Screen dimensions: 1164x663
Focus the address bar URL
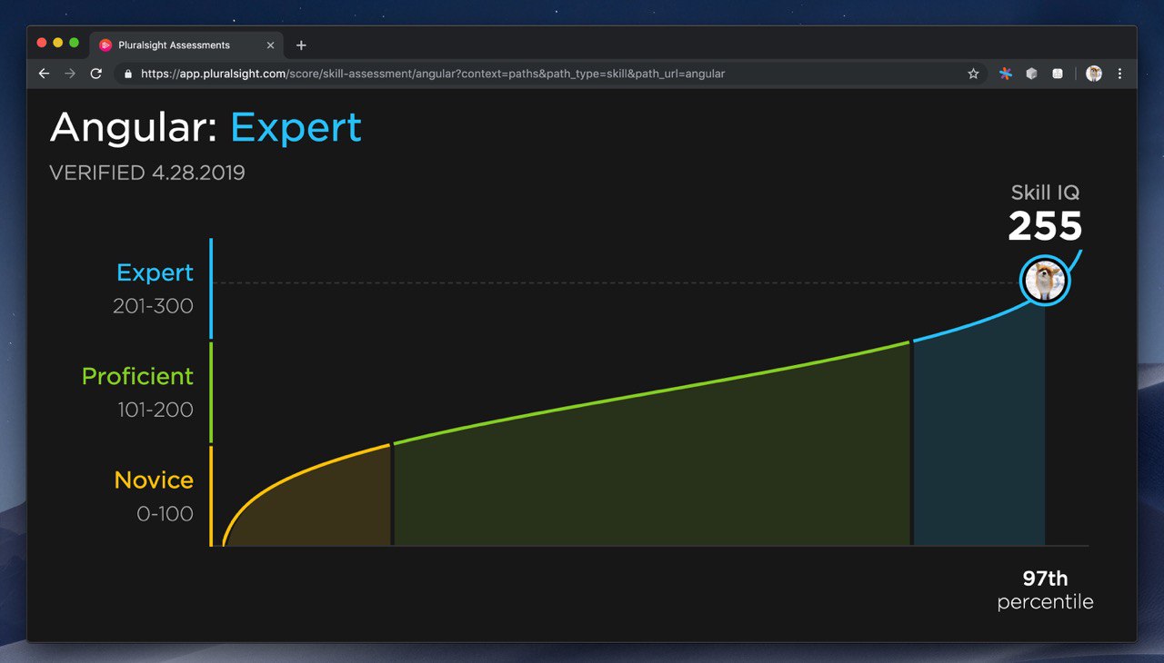click(x=433, y=74)
